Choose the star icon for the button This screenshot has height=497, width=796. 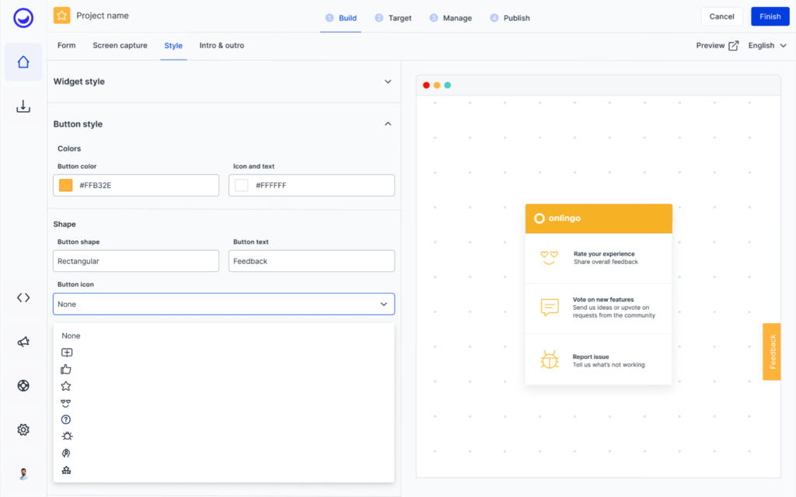(x=67, y=386)
